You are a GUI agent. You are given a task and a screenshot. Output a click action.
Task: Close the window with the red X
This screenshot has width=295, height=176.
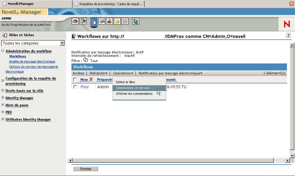[292, 4]
